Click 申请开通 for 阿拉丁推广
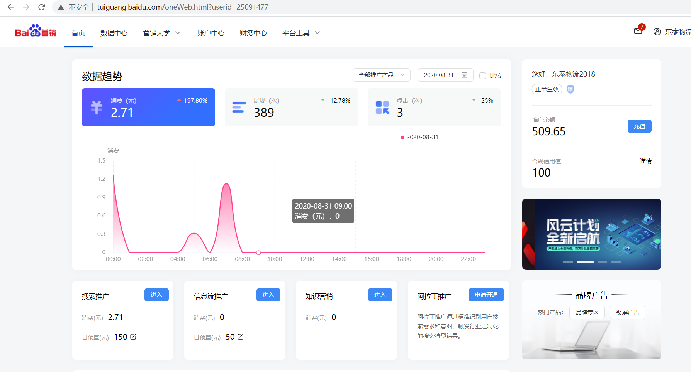This screenshot has width=691, height=372. 486,295
